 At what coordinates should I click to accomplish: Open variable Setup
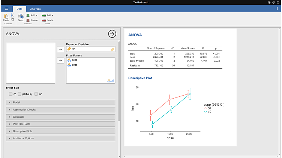21,17
